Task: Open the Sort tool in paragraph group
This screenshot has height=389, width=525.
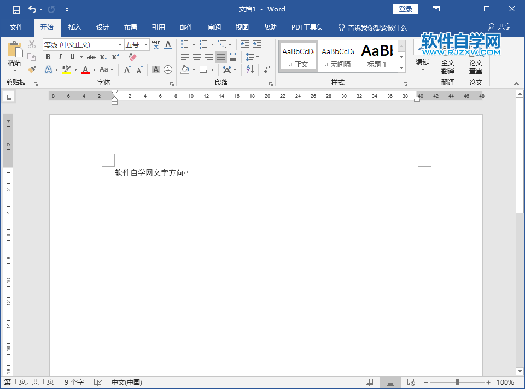Action: (x=250, y=69)
